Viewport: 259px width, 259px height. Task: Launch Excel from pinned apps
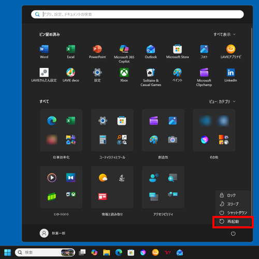tap(70, 51)
